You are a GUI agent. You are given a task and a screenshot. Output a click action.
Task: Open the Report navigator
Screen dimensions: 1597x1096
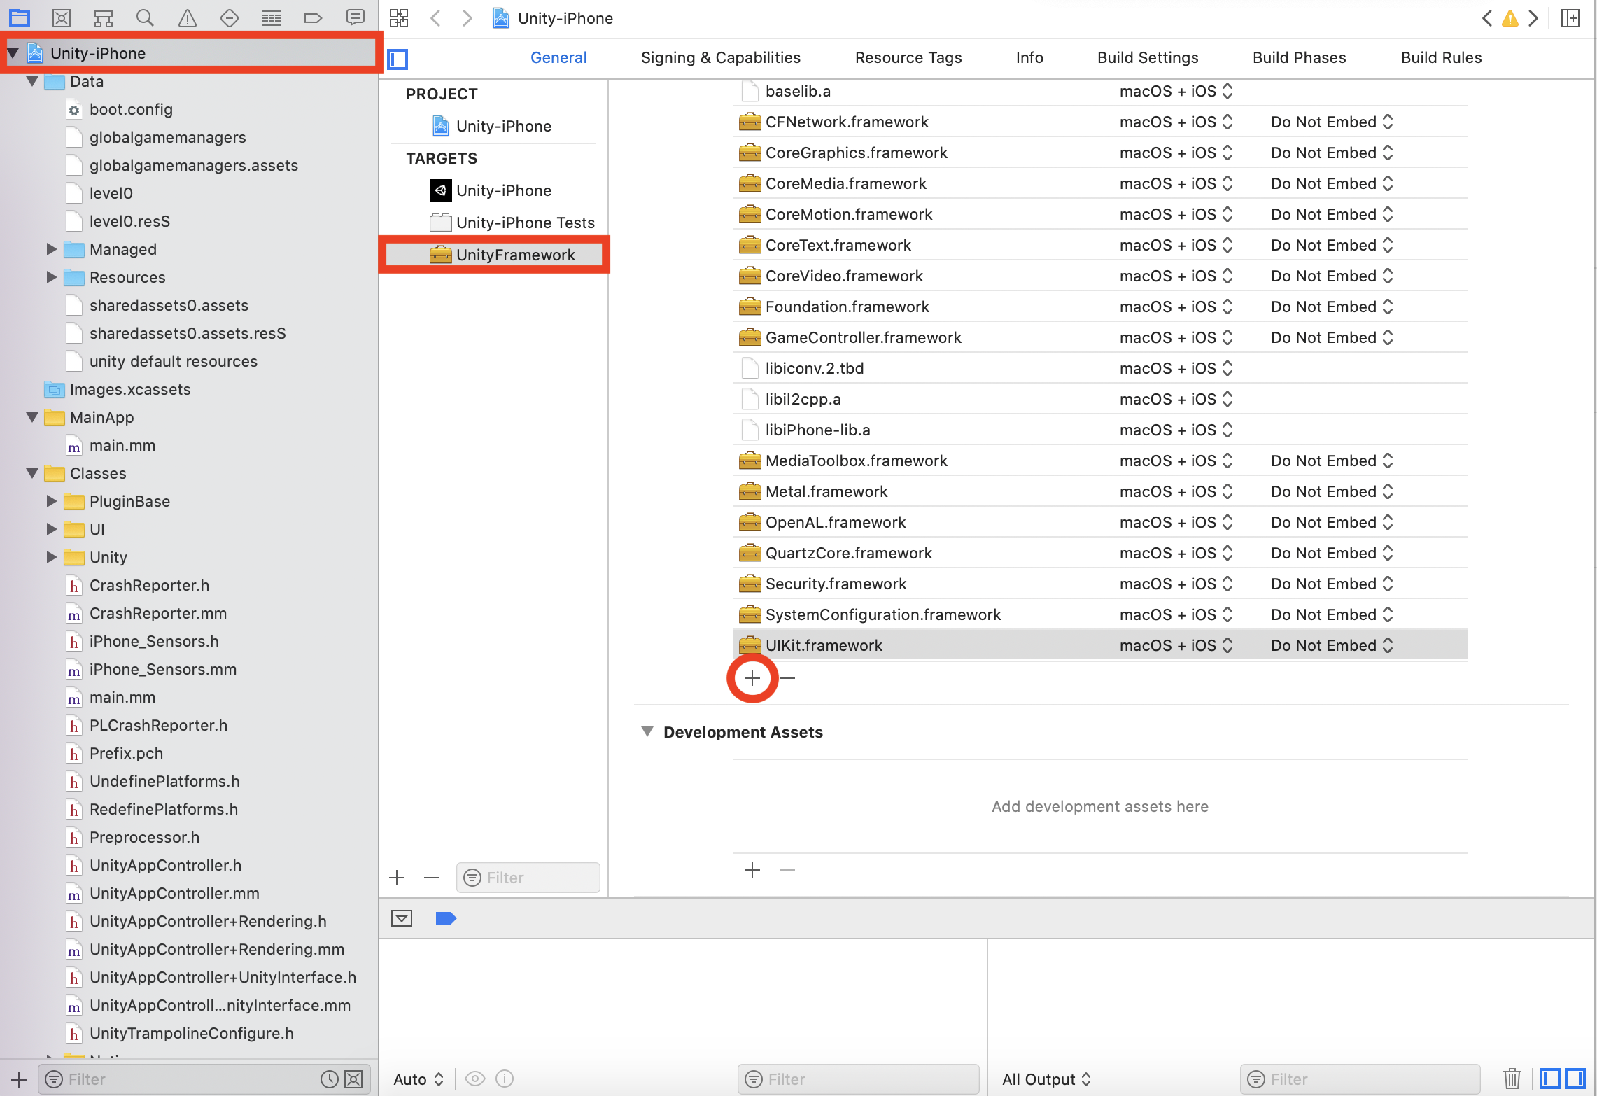pos(356,17)
